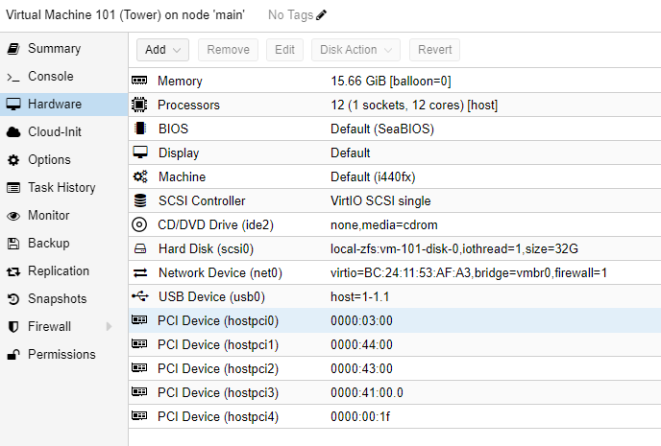661x446 pixels.
Task: Select the Hard Disk (scsi0) label
Action: (207, 249)
